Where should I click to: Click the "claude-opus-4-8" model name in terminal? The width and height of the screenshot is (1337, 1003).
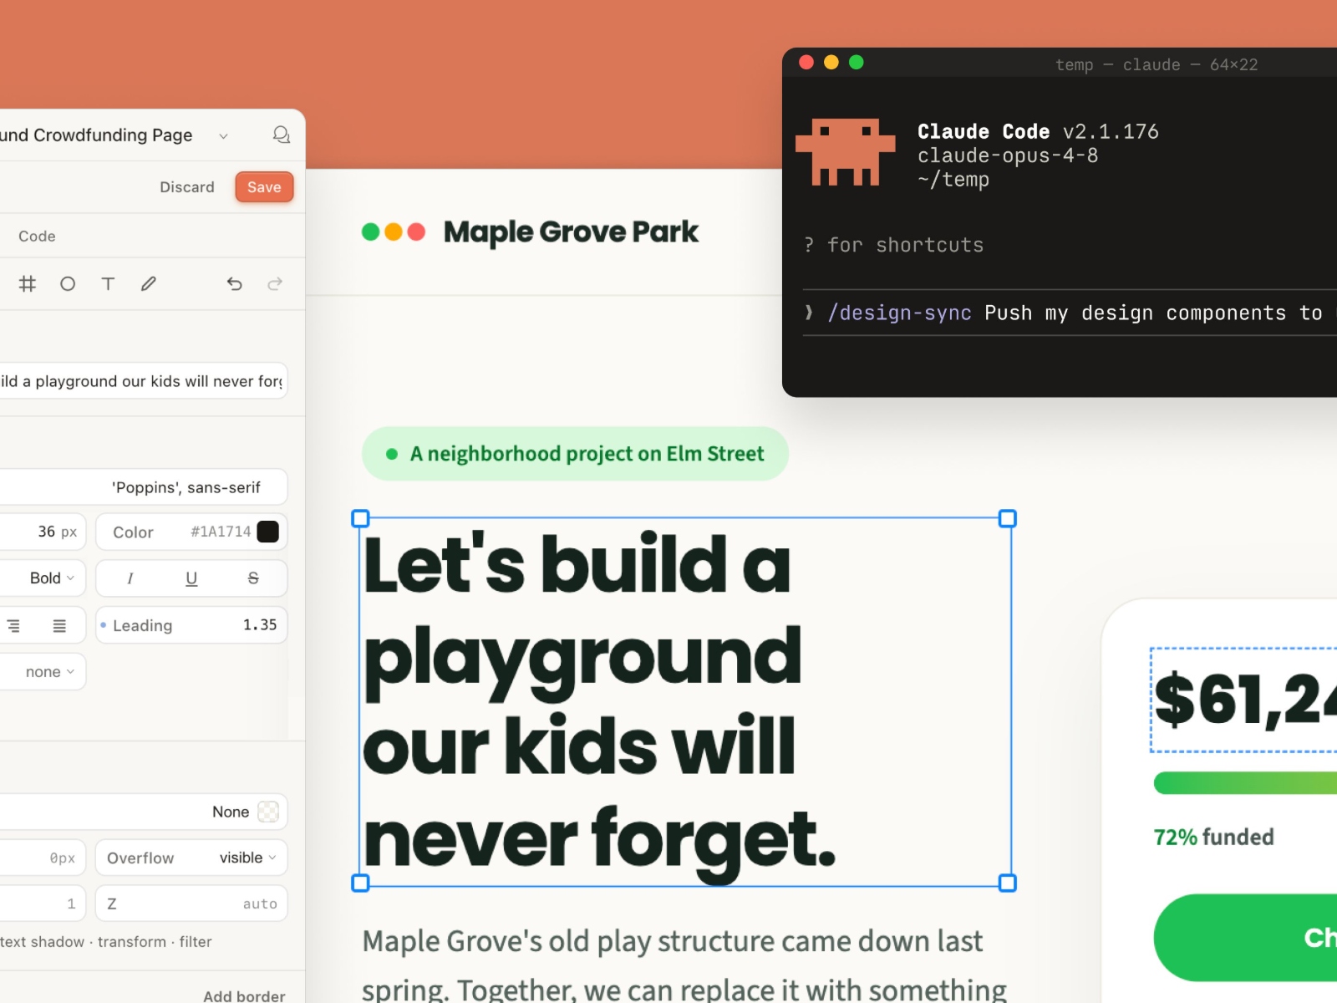click(1008, 155)
